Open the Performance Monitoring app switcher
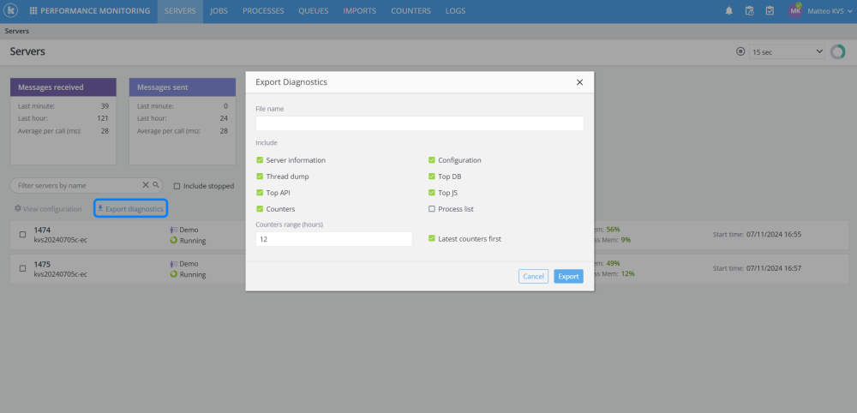The height and width of the screenshot is (413, 857). 90,11
